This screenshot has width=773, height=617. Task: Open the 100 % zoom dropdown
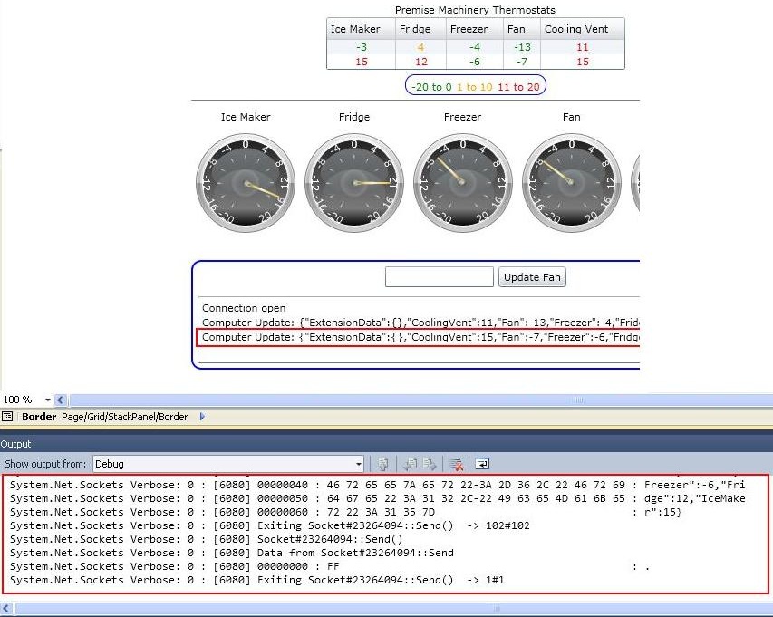[x=47, y=400]
